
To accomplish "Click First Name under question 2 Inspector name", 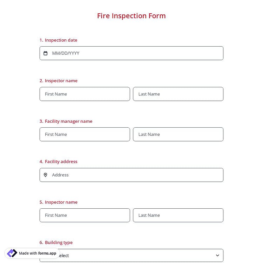I will tap(85, 94).
